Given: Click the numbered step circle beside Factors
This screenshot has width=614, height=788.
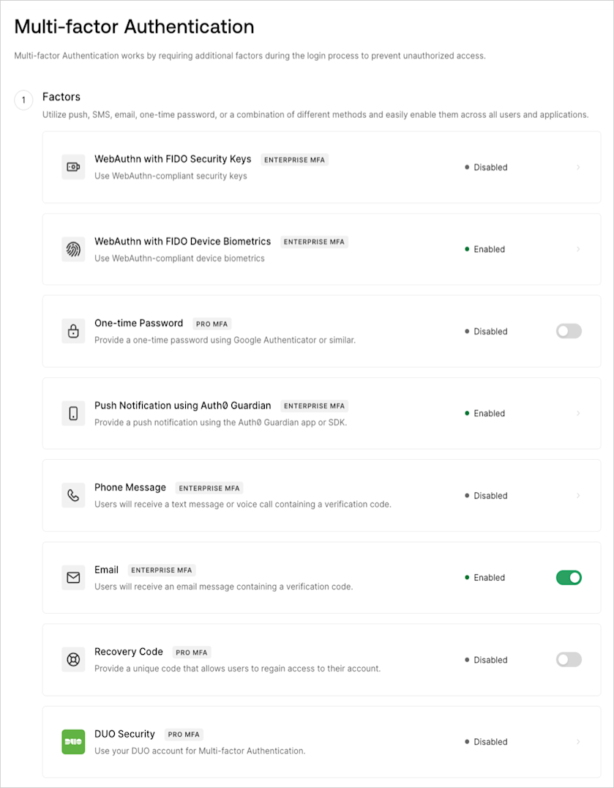Looking at the screenshot, I should point(23,100).
